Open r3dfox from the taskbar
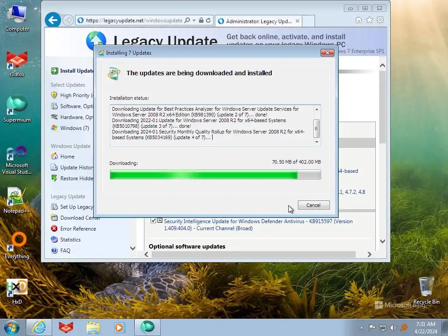This screenshot has height=336, width=448. coord(66,327)
